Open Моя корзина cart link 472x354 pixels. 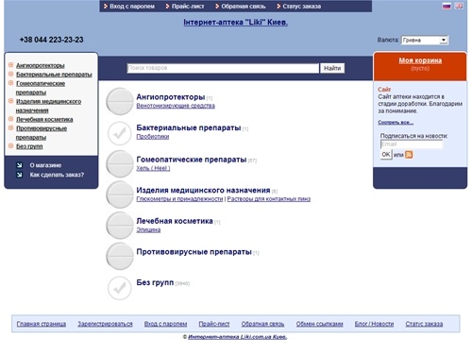420,60
